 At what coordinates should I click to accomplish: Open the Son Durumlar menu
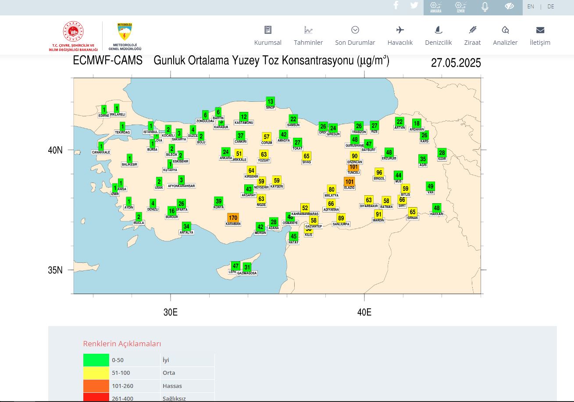(x=355, y=43)
